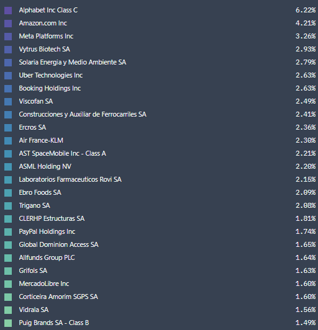
Task: Select the Ebro Foods SA name
Action: [40, 192]
